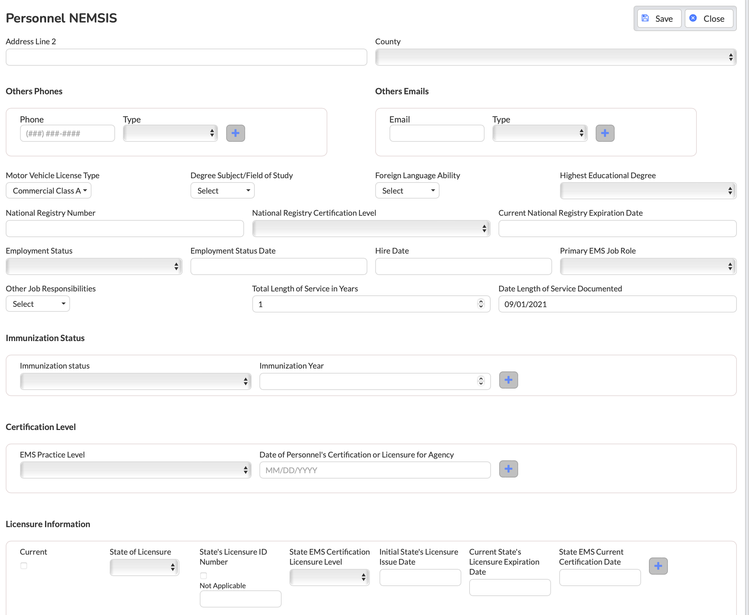
Task: Click the page vertical scrollbar
Action: (x=747, y=307)
